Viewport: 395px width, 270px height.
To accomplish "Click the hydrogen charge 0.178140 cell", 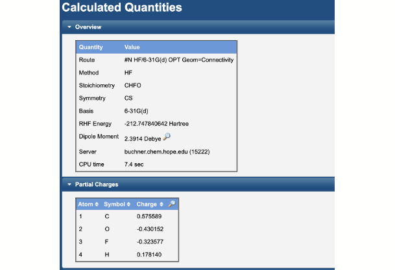I will point(150,254).
